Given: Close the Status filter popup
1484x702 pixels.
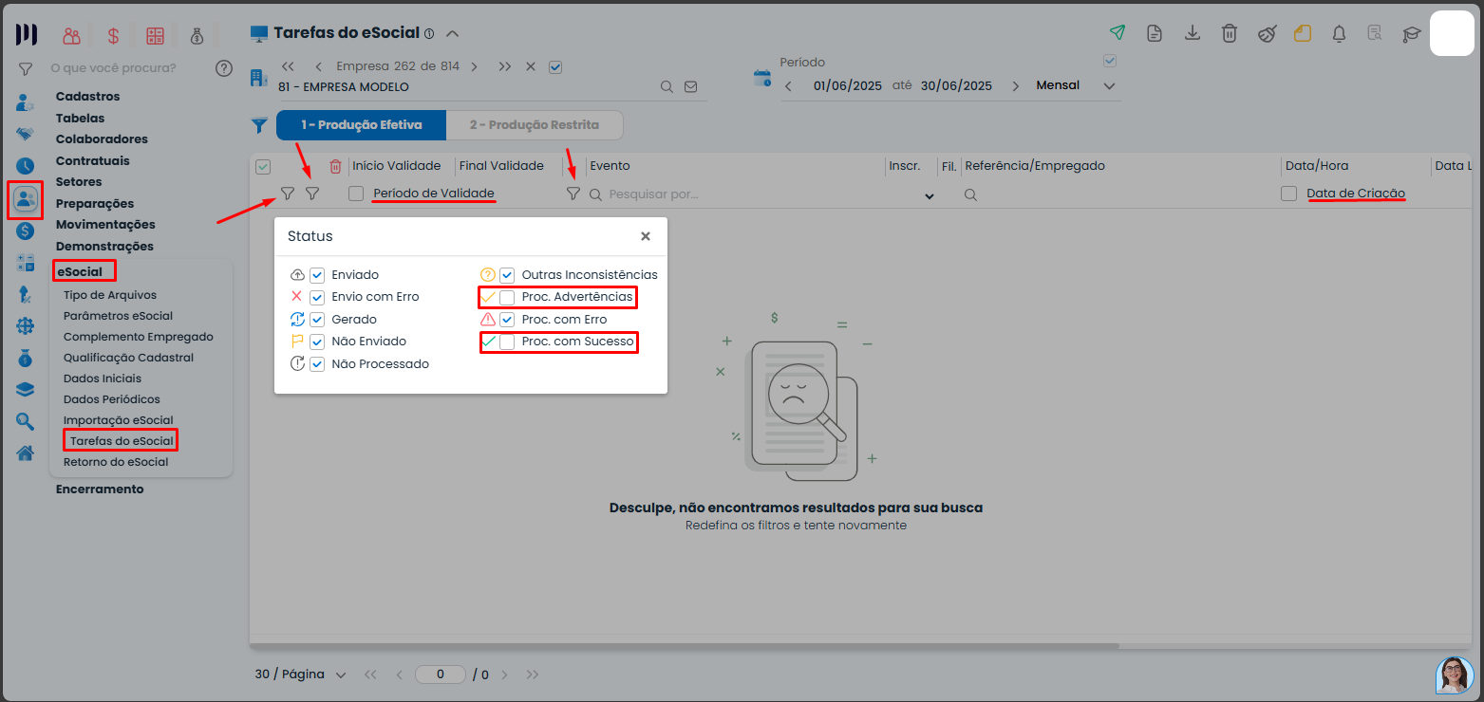Looking at the screenshot, I should coord(645,236).
